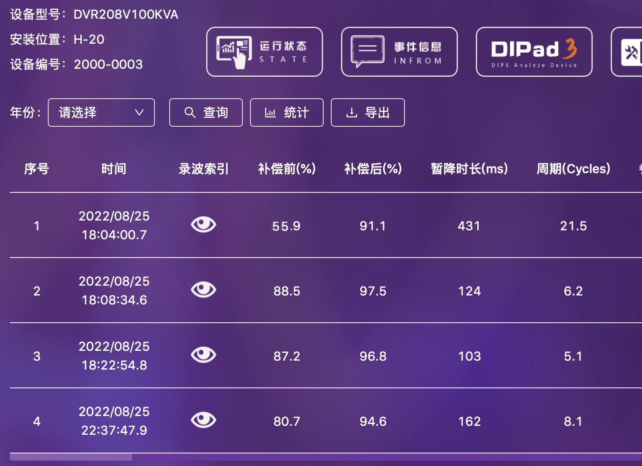Click the 录波索引 column header

click(204, 169)
